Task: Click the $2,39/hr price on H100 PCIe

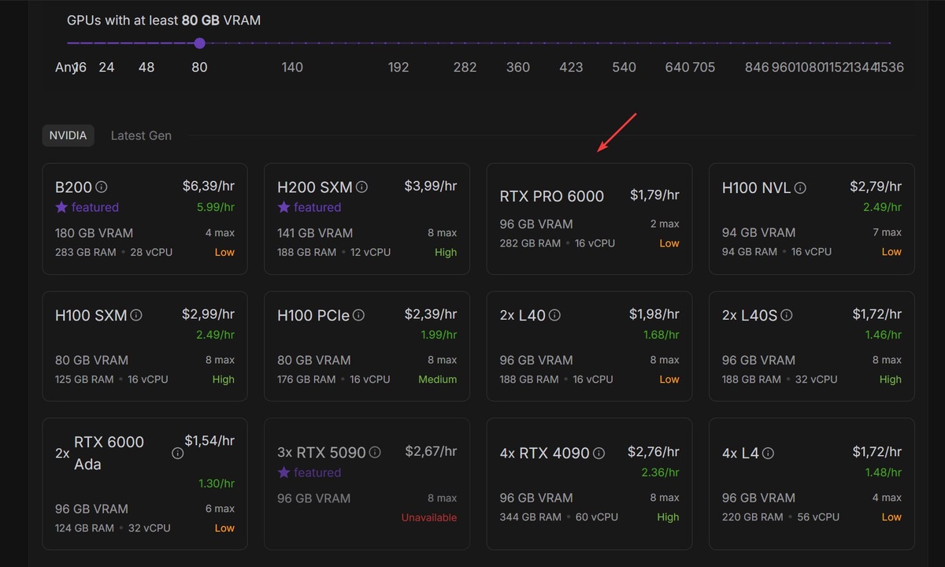Action: (x=431, y=313)
